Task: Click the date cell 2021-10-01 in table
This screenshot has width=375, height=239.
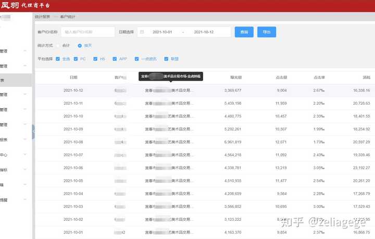Action: coord(73,232)
